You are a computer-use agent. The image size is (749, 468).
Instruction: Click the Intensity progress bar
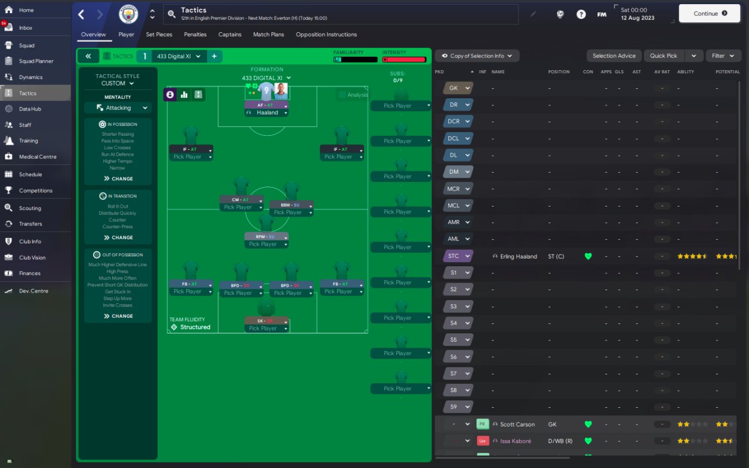click(404, 60)
